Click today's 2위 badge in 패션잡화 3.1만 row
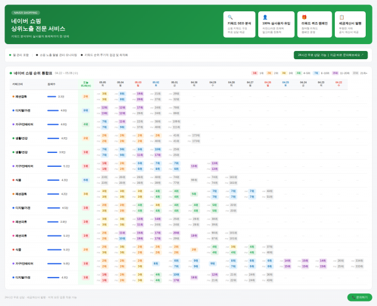 85,96
